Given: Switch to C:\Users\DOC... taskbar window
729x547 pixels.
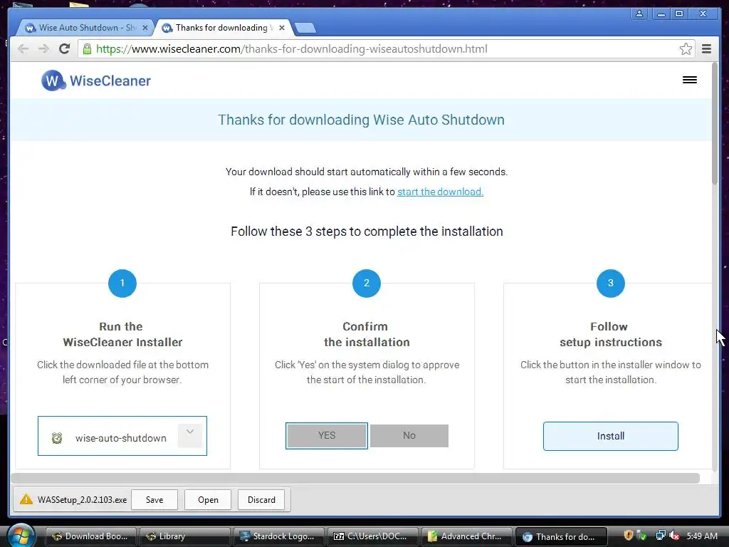Looking at the screenshot, I should tap(373, 536).
